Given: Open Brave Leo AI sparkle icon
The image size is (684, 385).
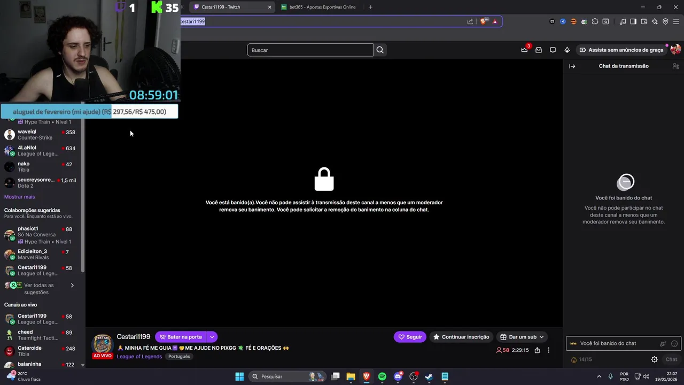Looking at the screenshot, I should [655, 21].
